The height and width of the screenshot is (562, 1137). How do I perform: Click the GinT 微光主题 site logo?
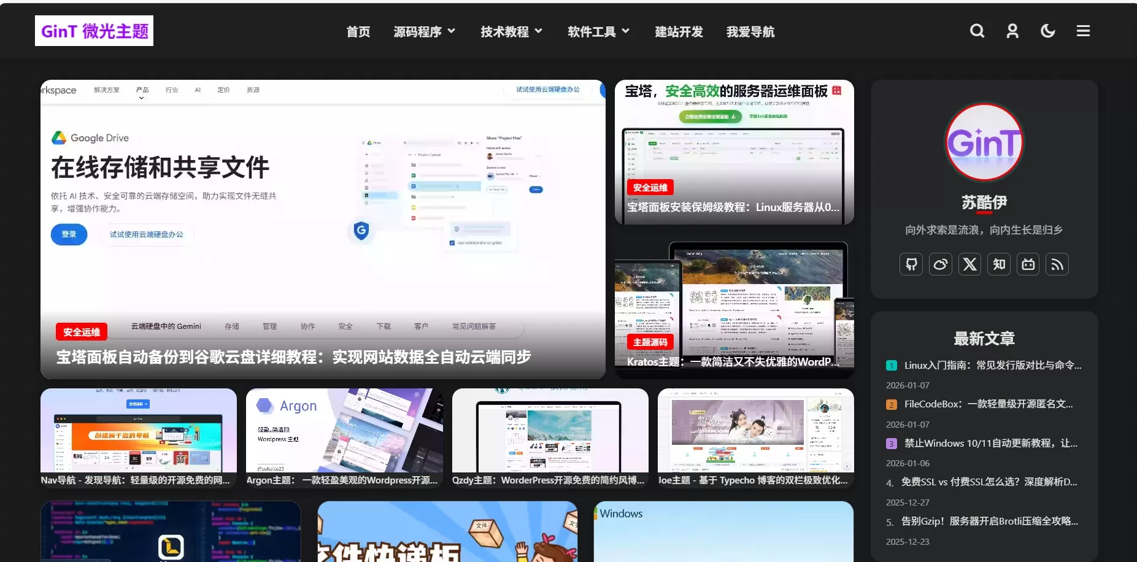tap(94, 31)
